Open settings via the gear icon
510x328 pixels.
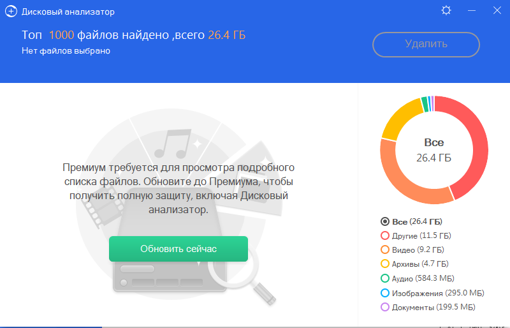(x=446, y=11)
